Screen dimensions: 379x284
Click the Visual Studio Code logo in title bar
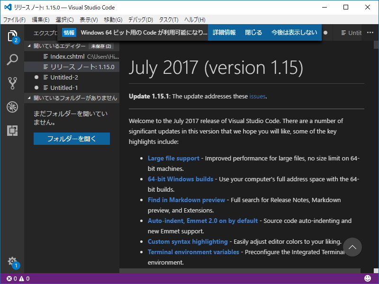click(8, 7)
